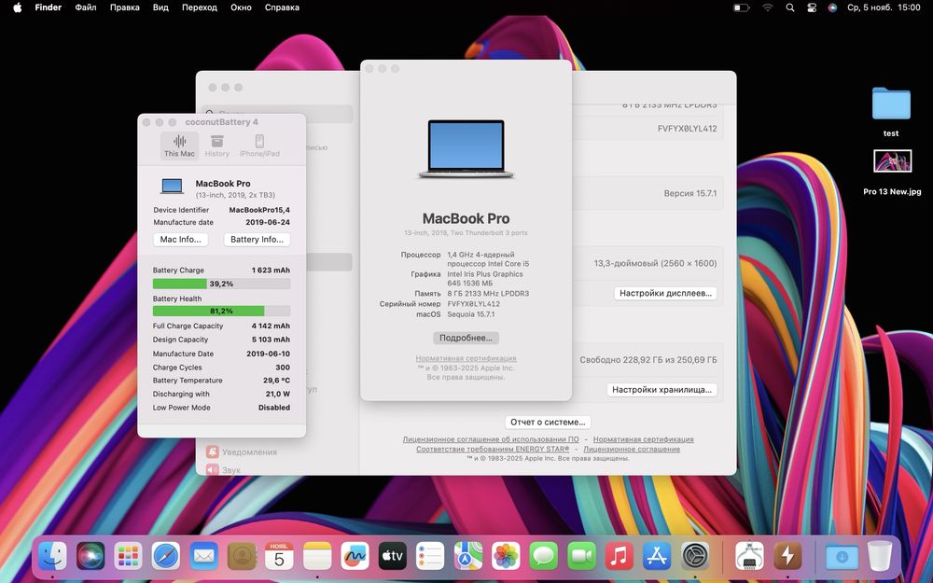Click the Battery Charge progress bar
This screenshot has height=583, width=933.
[221, 284]
